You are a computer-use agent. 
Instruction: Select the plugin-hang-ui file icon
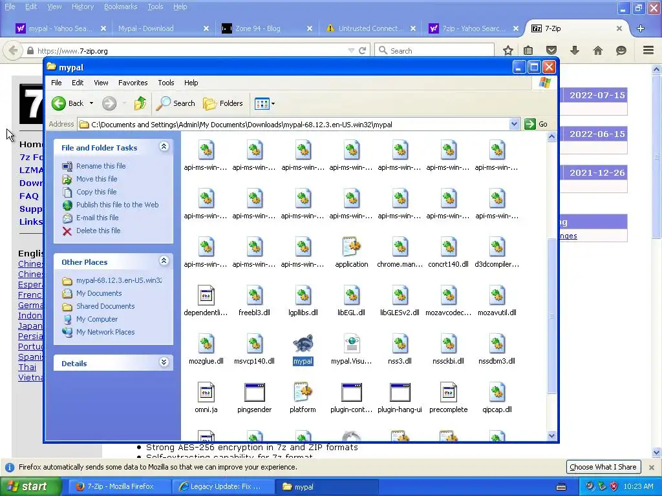click(x=400, y=392)
